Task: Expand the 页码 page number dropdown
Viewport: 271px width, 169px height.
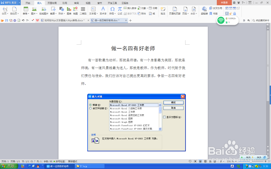Action: tap(188, 14)
